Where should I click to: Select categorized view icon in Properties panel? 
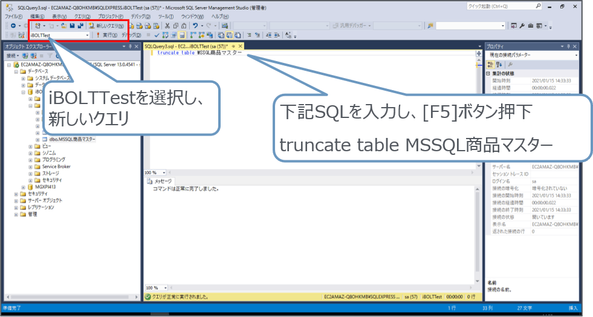click(490, 64)
